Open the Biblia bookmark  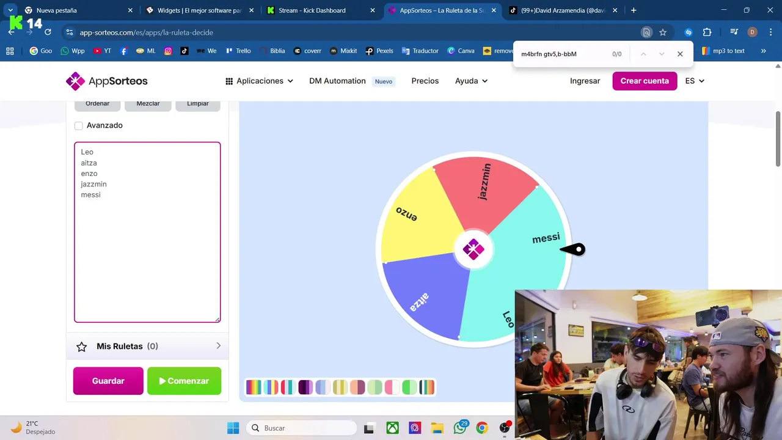point(272,51)
